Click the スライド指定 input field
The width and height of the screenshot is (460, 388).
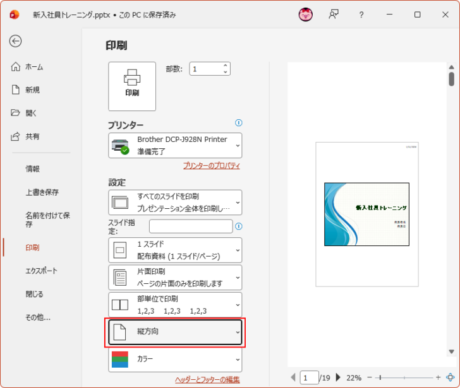tap(191, 226)
